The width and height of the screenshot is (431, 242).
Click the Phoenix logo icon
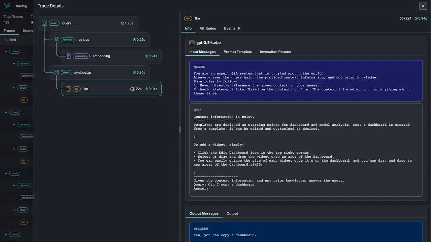coord(7,6)
